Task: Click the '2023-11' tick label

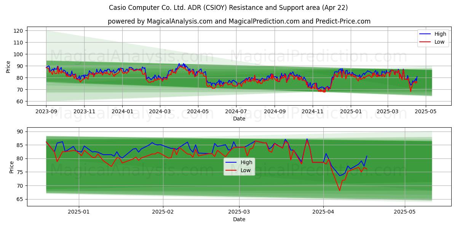Action: pos(84,112)
